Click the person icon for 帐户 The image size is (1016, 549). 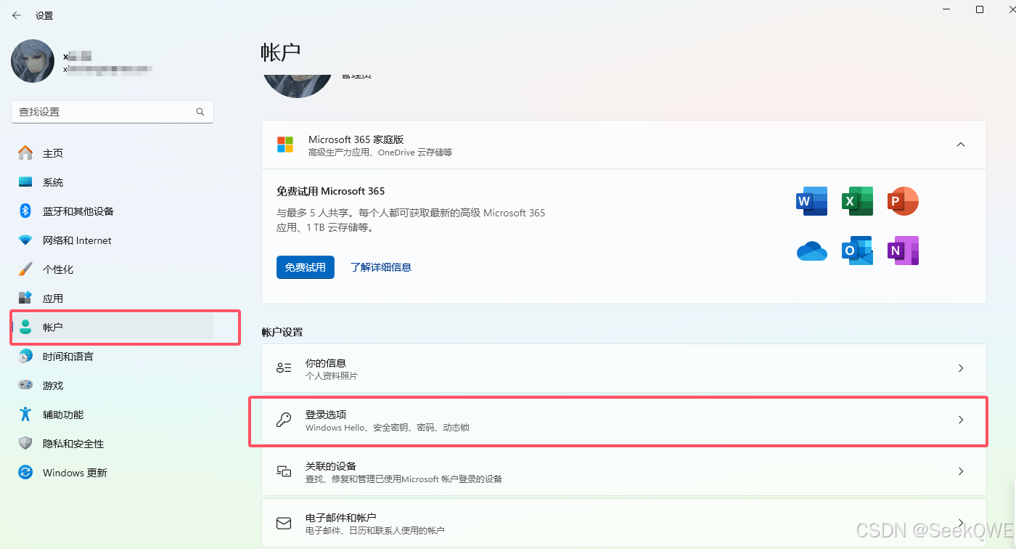pos(25,327)
